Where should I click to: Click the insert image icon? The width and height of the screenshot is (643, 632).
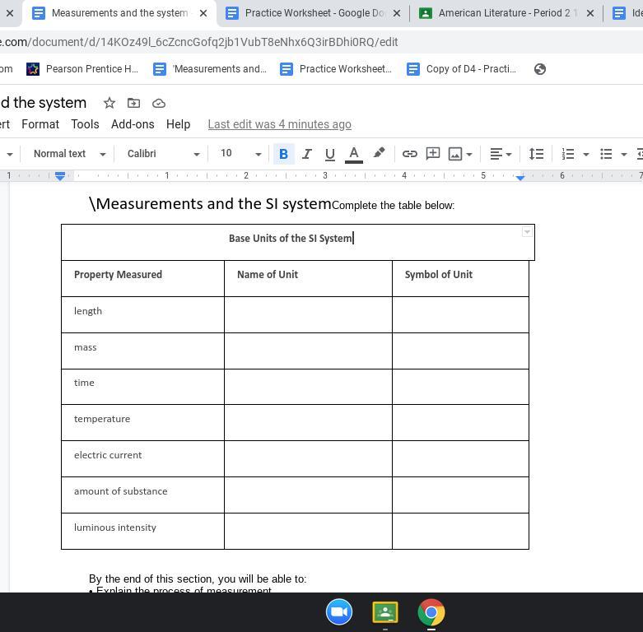pyautogui.click(x=455, y=154)
